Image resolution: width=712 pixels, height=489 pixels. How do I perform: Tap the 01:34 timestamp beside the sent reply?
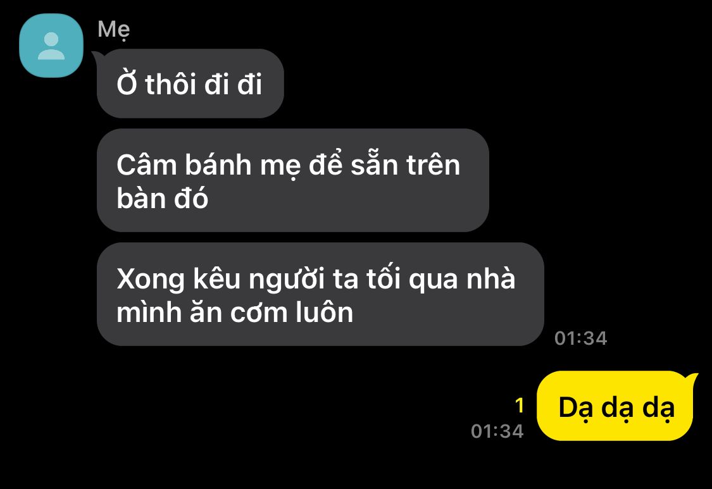tap(497, 431)
